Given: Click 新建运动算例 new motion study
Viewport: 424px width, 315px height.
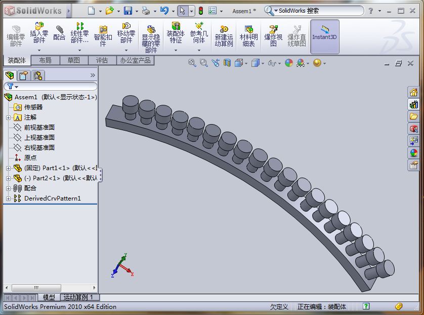Looking at the screenshot, I should [224, 36].
